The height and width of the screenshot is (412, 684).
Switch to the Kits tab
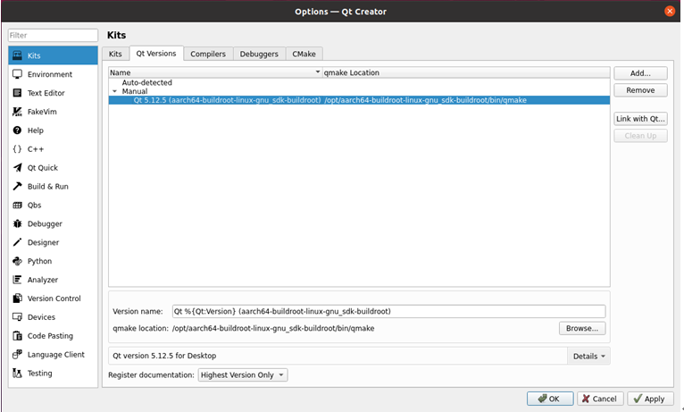coord(115,54)
